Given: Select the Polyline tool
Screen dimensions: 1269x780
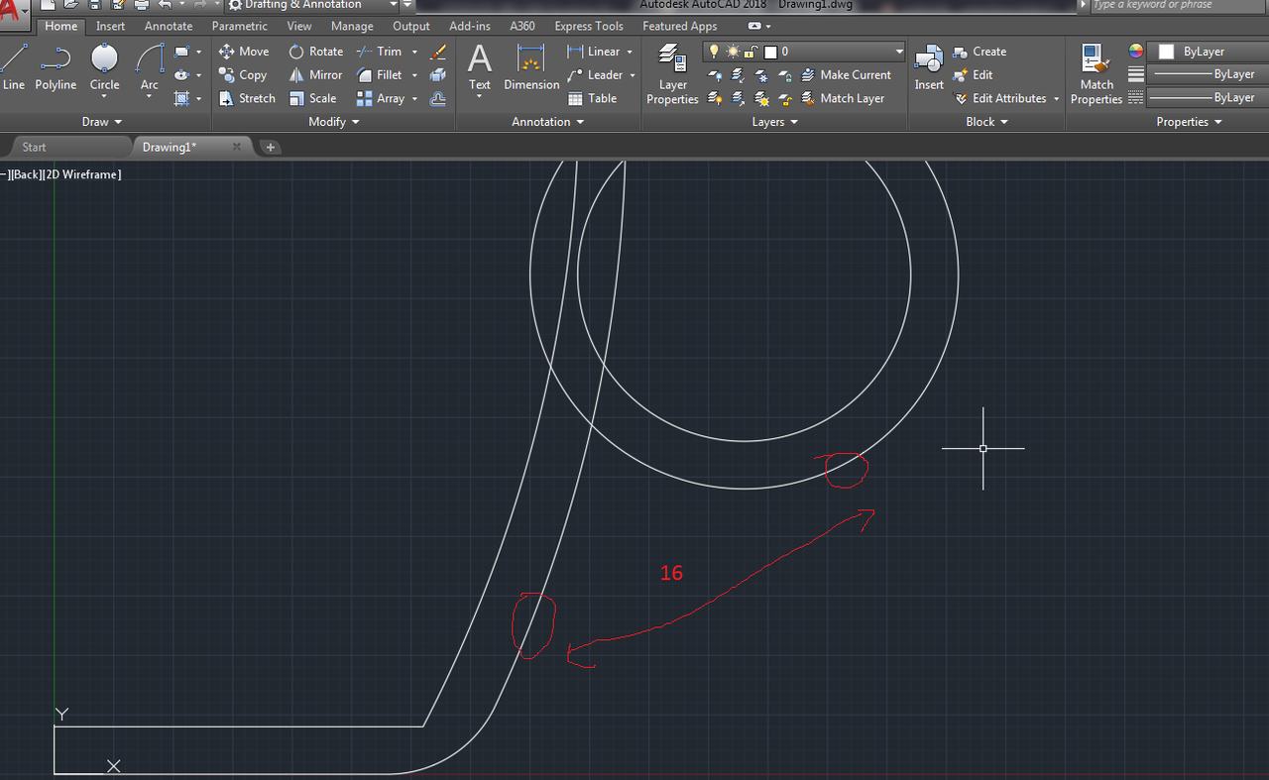Looking at the screenshot, I should coord(56,70).
